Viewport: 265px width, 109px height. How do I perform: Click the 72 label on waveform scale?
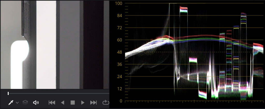pyautogui.click(x=120, y=28)
